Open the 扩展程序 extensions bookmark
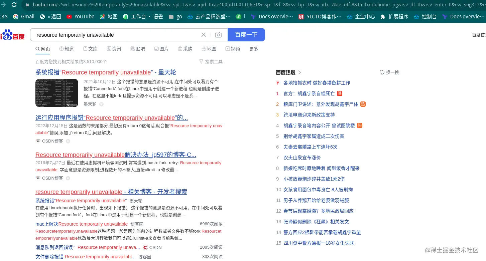The image size is (486, 261). pyautogui.click(x=394, y=16)
